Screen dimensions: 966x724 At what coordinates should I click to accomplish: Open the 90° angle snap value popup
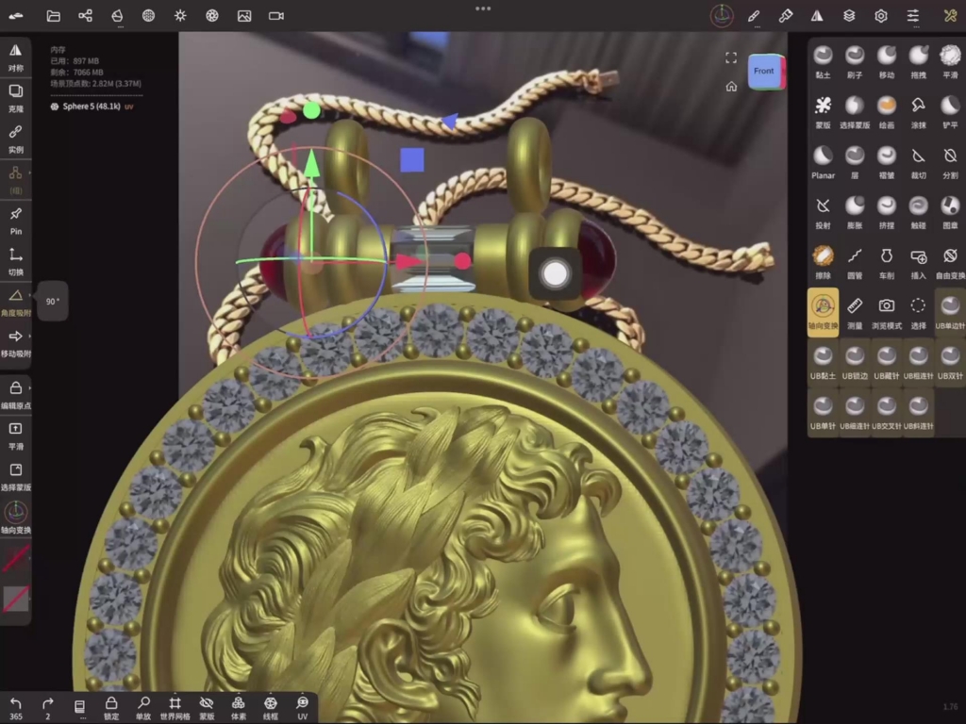click(53, 301)
